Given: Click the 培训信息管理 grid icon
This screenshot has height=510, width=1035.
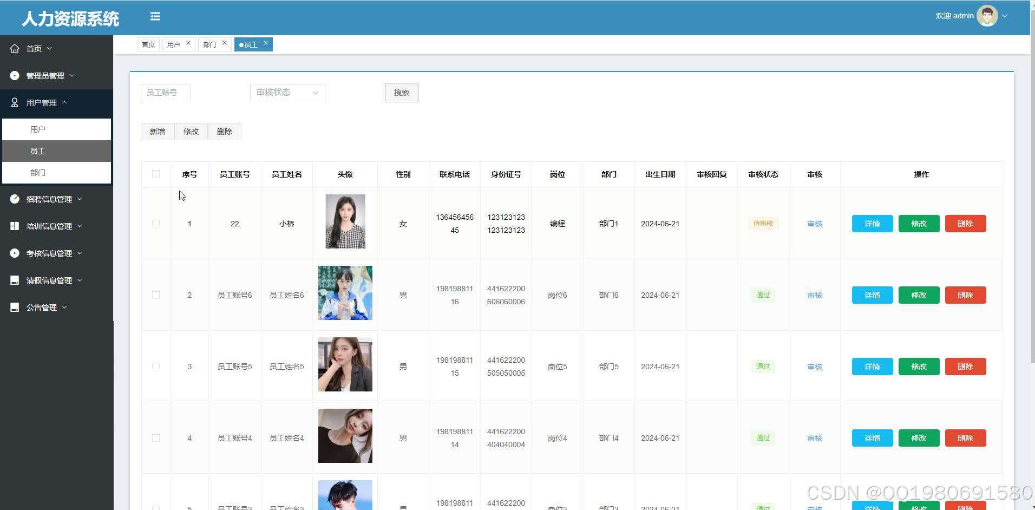Looking at the screenshot, I should click(x=15, y=226).
